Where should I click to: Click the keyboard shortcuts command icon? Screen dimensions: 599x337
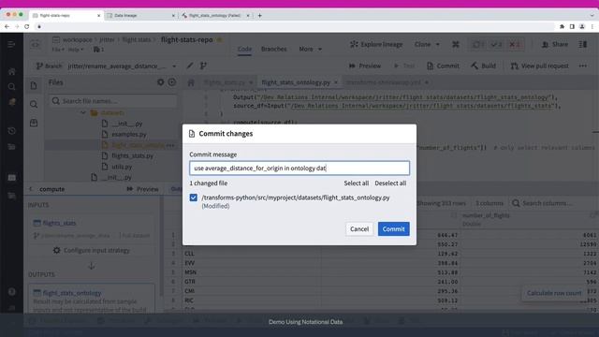coord(456,44)
